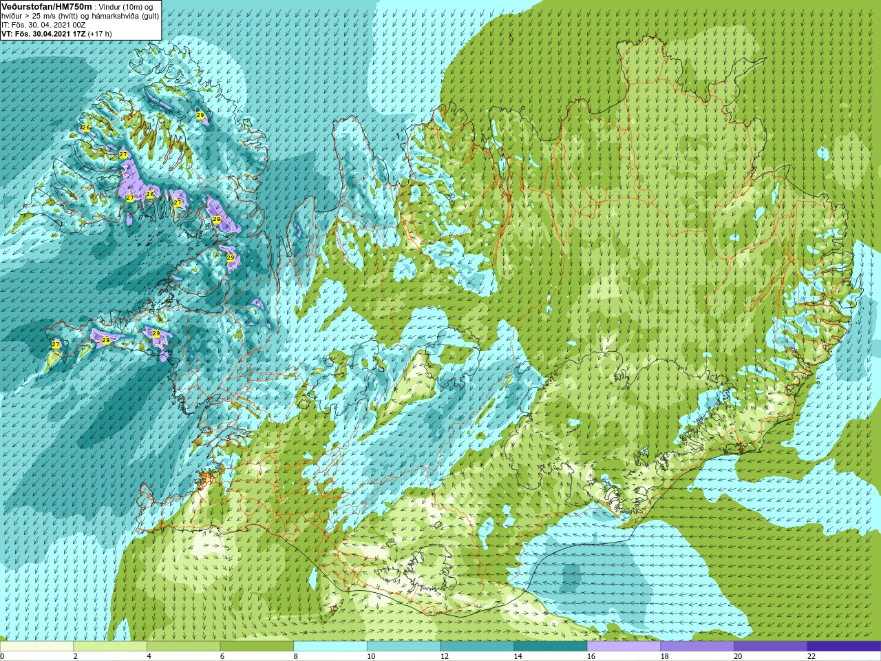The image size is (881, 661).
Task: Click the legend tick label '14'
Action: (518, 657)
